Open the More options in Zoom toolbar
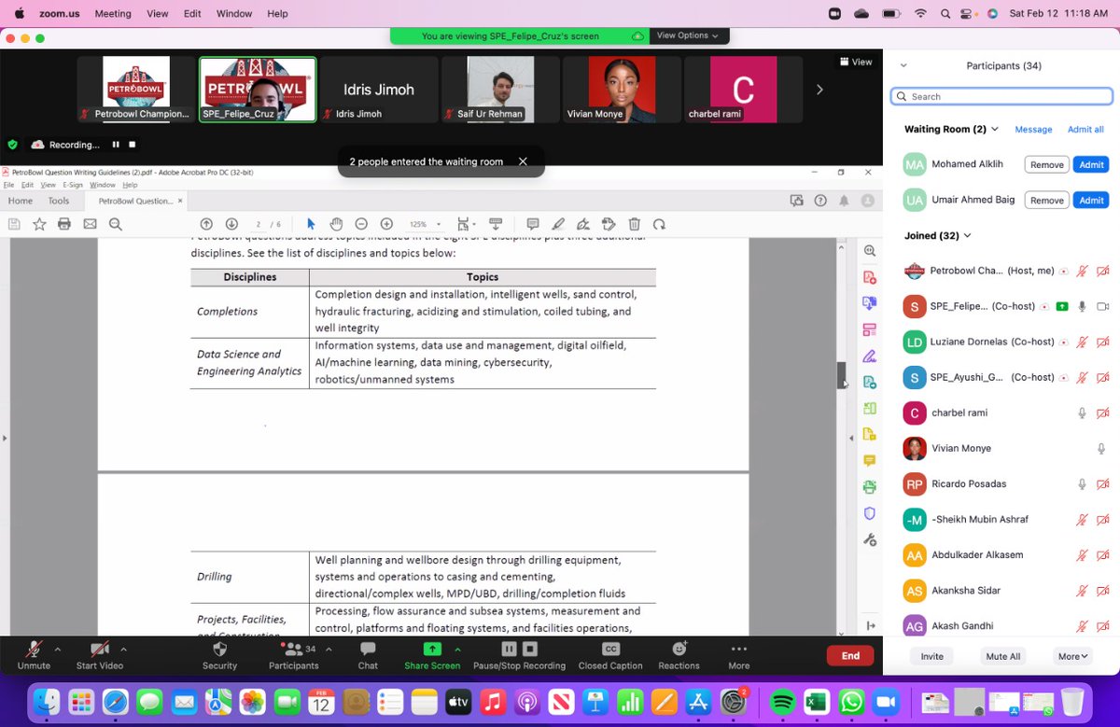 (739, 655)
